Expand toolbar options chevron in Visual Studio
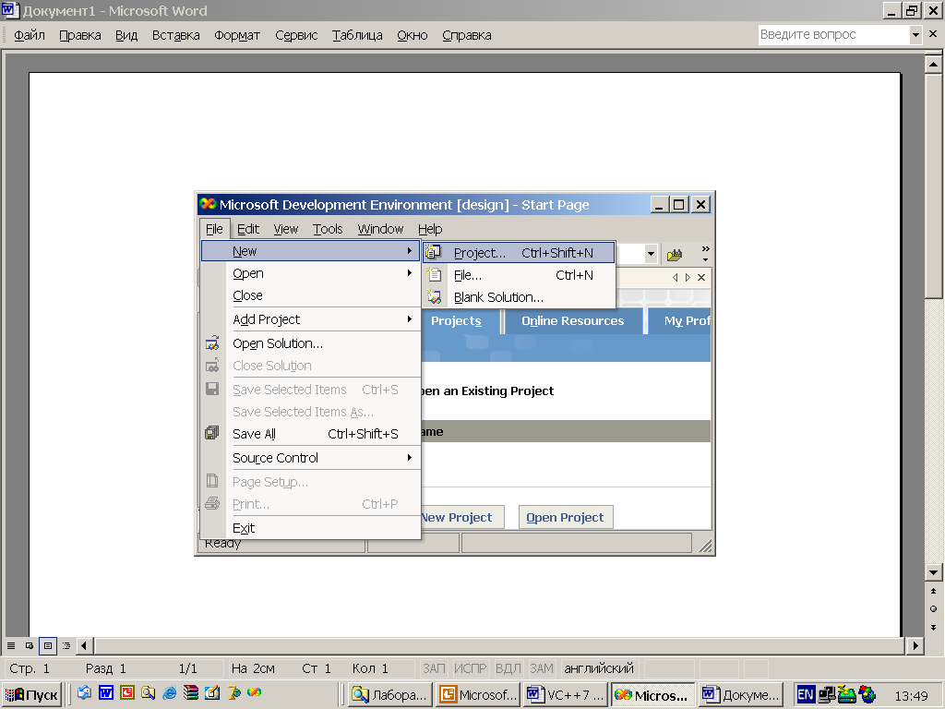Image resolution: width=945 pixels, height=709 pixels. click(705, 254)
